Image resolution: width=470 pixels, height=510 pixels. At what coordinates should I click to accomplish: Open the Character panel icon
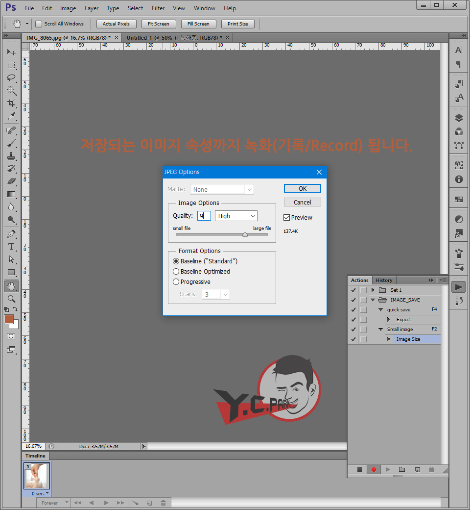pyautogui.click(x=458, y=51)
